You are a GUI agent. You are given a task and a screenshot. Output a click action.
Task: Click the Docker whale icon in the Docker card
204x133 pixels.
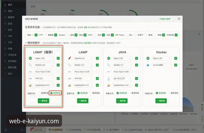click(148, 65)
